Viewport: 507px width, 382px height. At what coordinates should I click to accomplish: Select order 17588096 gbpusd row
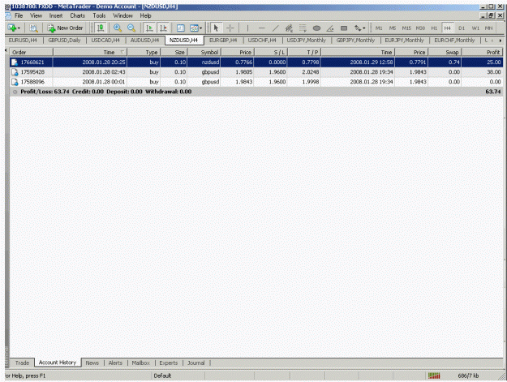(x=256, y=82)
